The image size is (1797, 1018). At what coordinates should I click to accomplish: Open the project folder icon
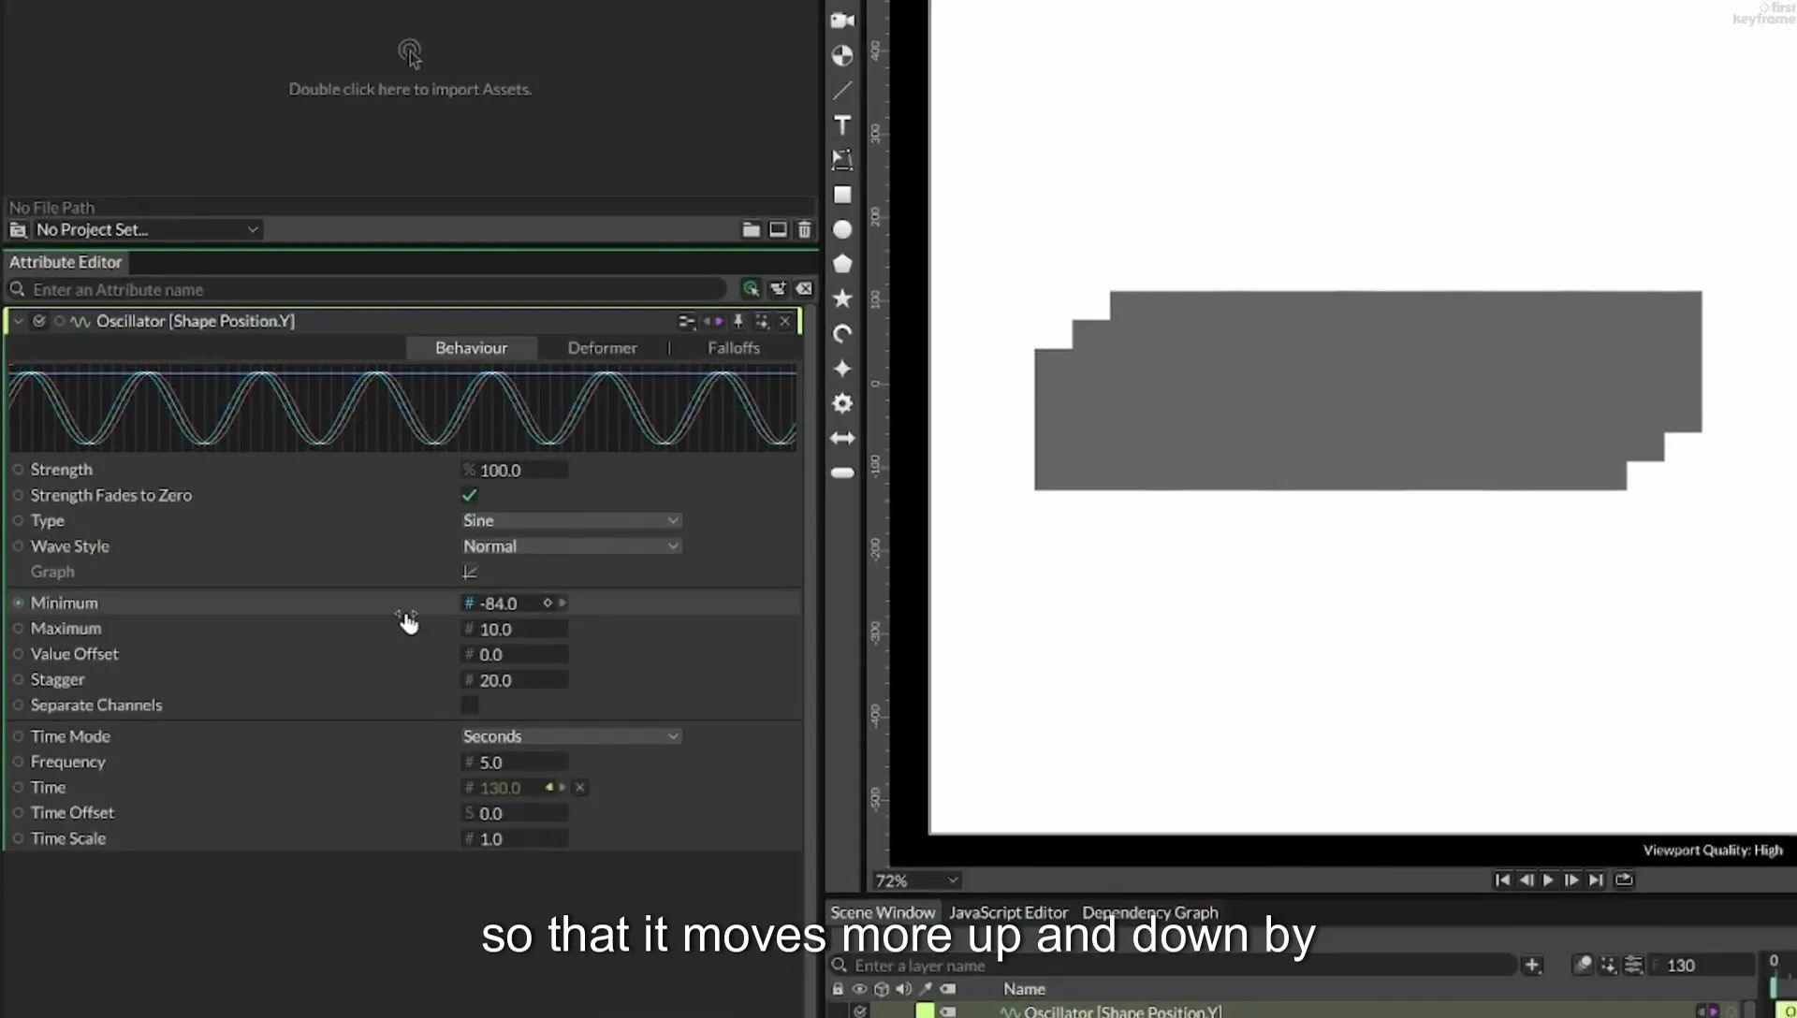pos(751,229)
